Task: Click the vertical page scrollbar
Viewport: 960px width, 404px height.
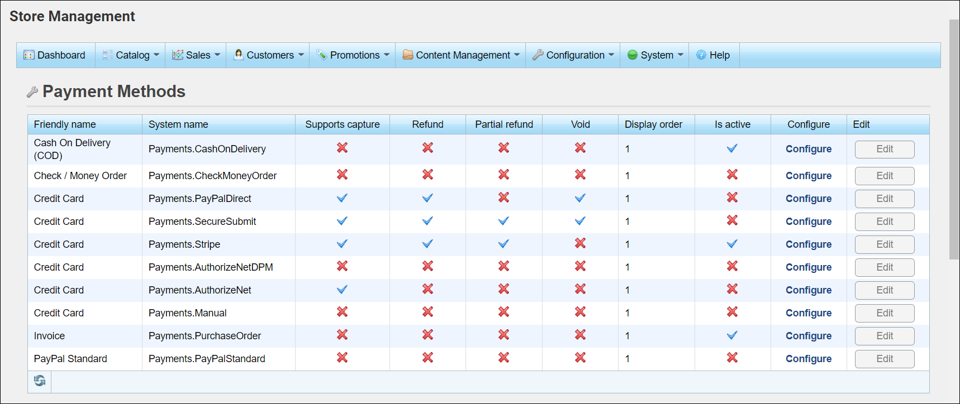Action: tap(954, 140)
